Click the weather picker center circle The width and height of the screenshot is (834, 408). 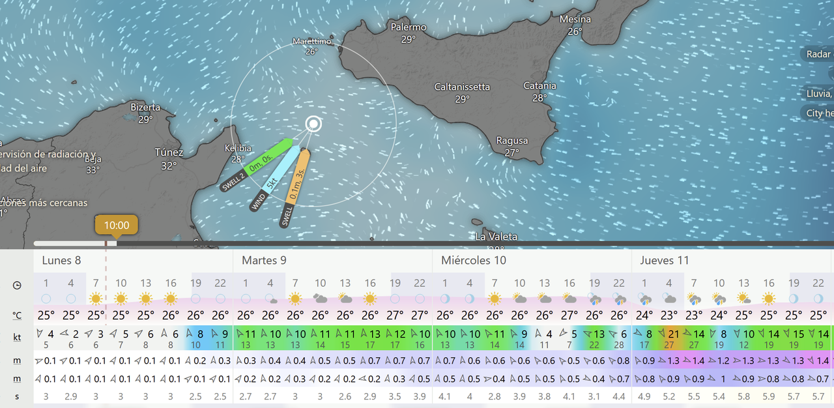313,123
